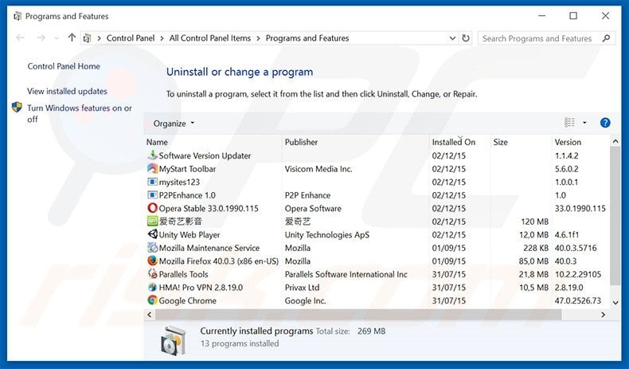Viewport: 629px width, 369px height.
Task: Click the horizontal scrollbar thumb
Action: pyautogui.click(x=358, y=315)
